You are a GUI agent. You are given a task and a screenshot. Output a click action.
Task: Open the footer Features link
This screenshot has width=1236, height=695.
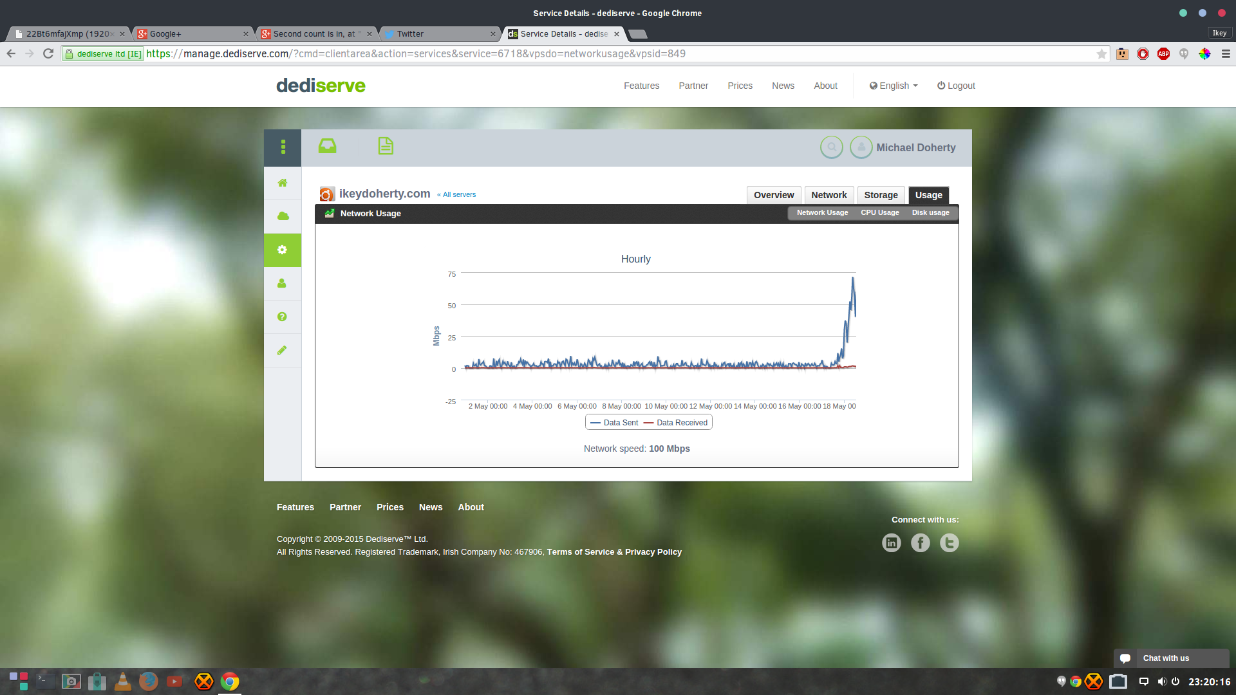pyautogui.click(x=295, y=507)
